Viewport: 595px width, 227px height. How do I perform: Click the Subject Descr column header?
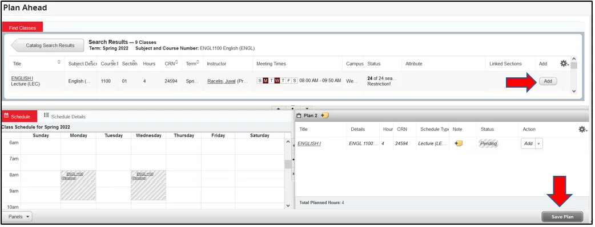(x=83, y=64)
